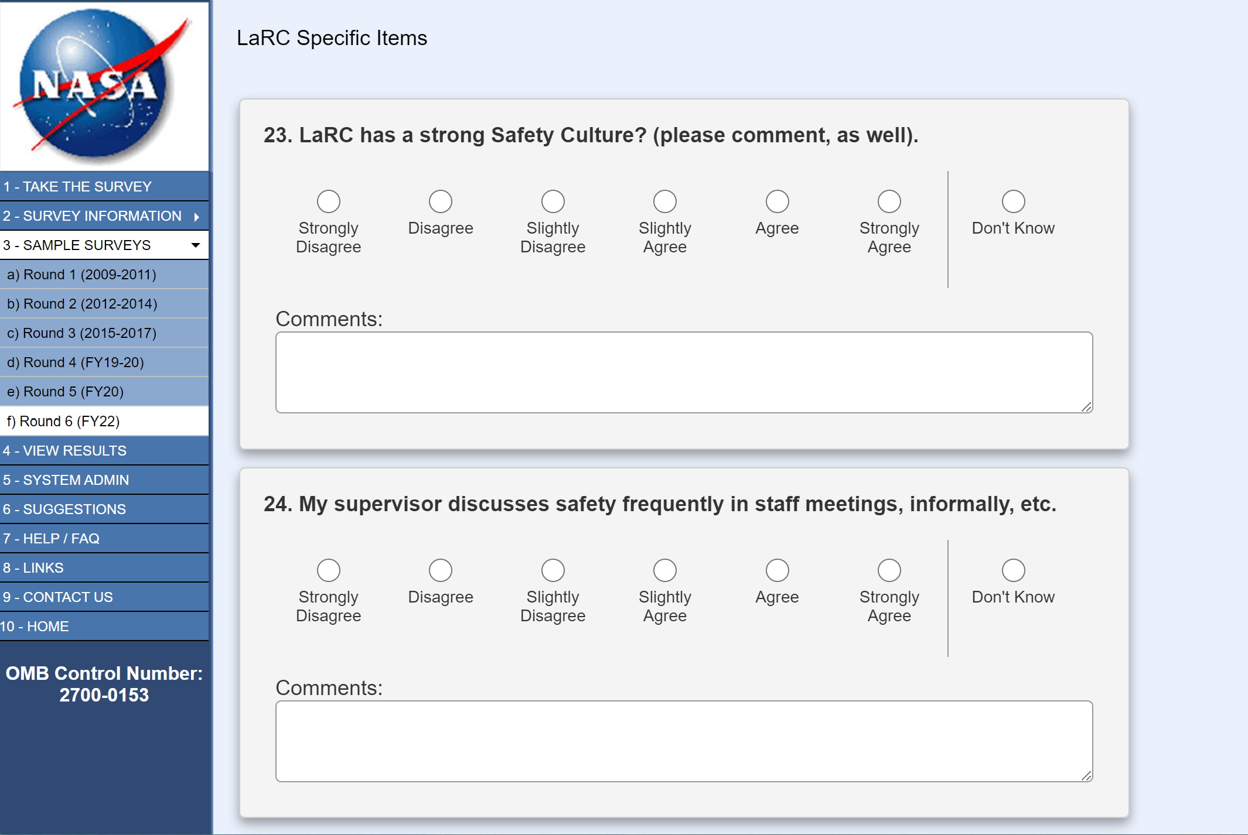Select Strongly Agree for question 24

click(x=889, y=570)
